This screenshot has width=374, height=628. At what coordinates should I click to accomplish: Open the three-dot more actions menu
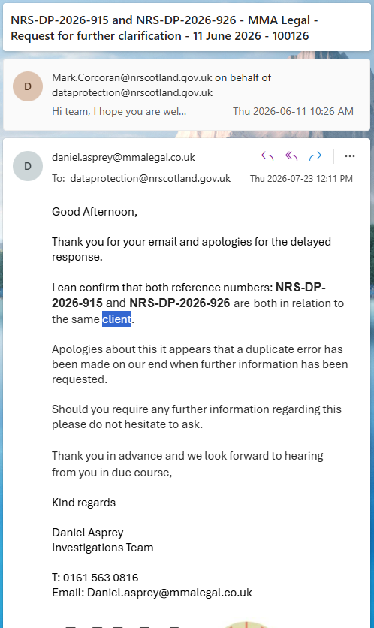click(x=349, y=156)
